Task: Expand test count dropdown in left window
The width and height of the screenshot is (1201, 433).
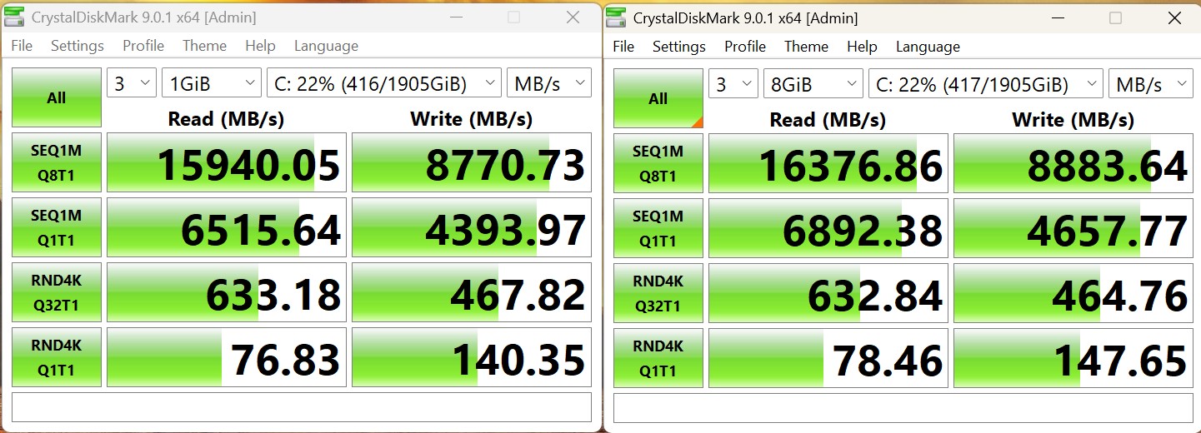Action: click(x=132, y=83)
